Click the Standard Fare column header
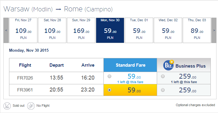This screenshot has width=218, height=113. pyautogui.click(x=130, y=65)
